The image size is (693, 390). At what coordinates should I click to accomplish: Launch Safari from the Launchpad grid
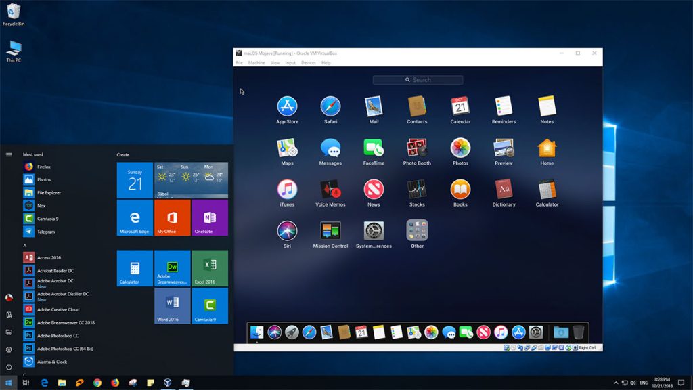pos(330,106)
